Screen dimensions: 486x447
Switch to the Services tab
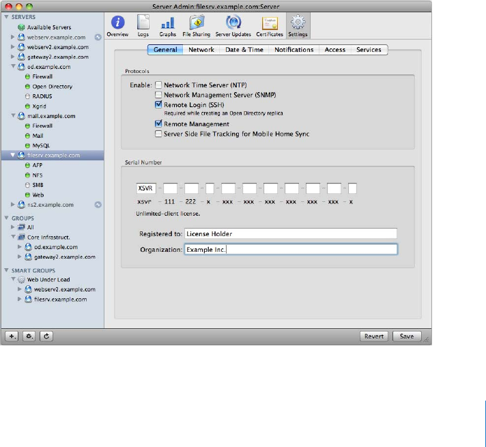pyautogui.click(x=369, y=50)
